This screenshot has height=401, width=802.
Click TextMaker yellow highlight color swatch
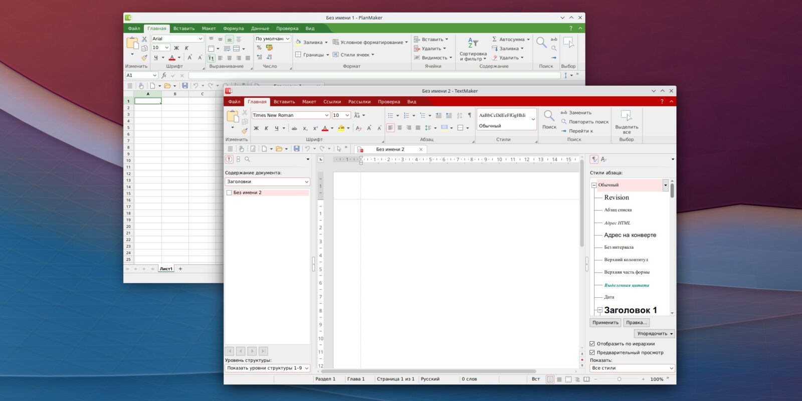tap(341, 128)
